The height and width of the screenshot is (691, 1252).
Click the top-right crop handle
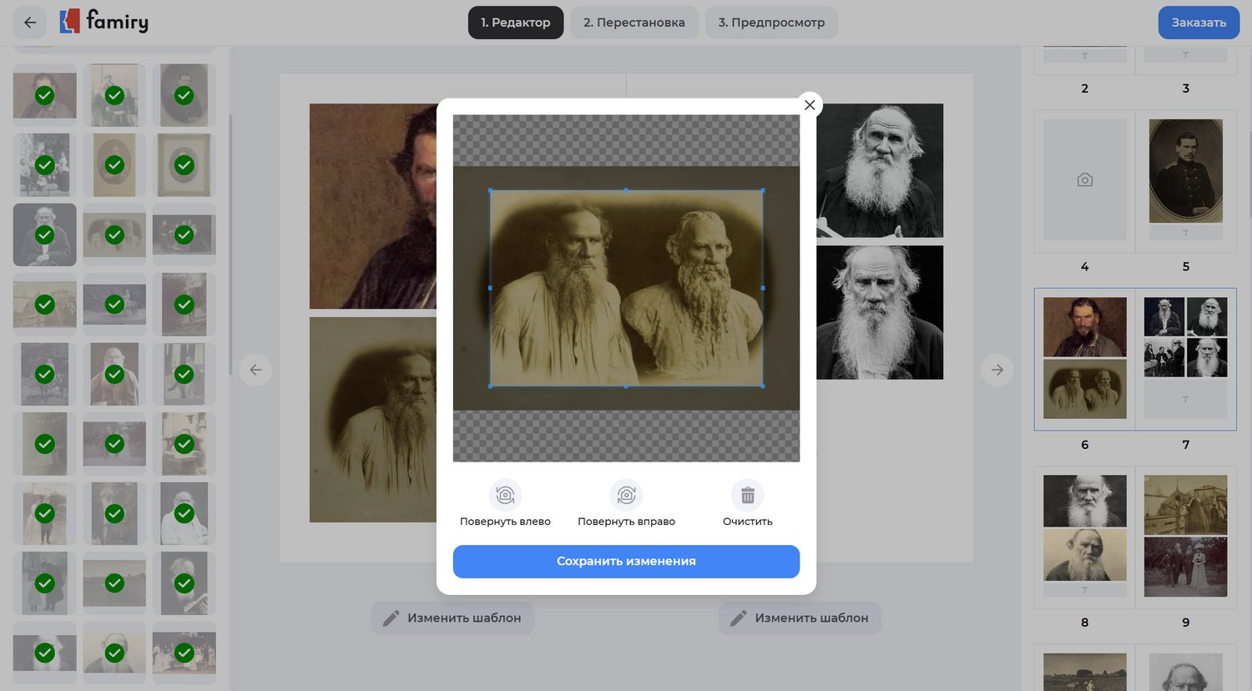coord(762,191)
